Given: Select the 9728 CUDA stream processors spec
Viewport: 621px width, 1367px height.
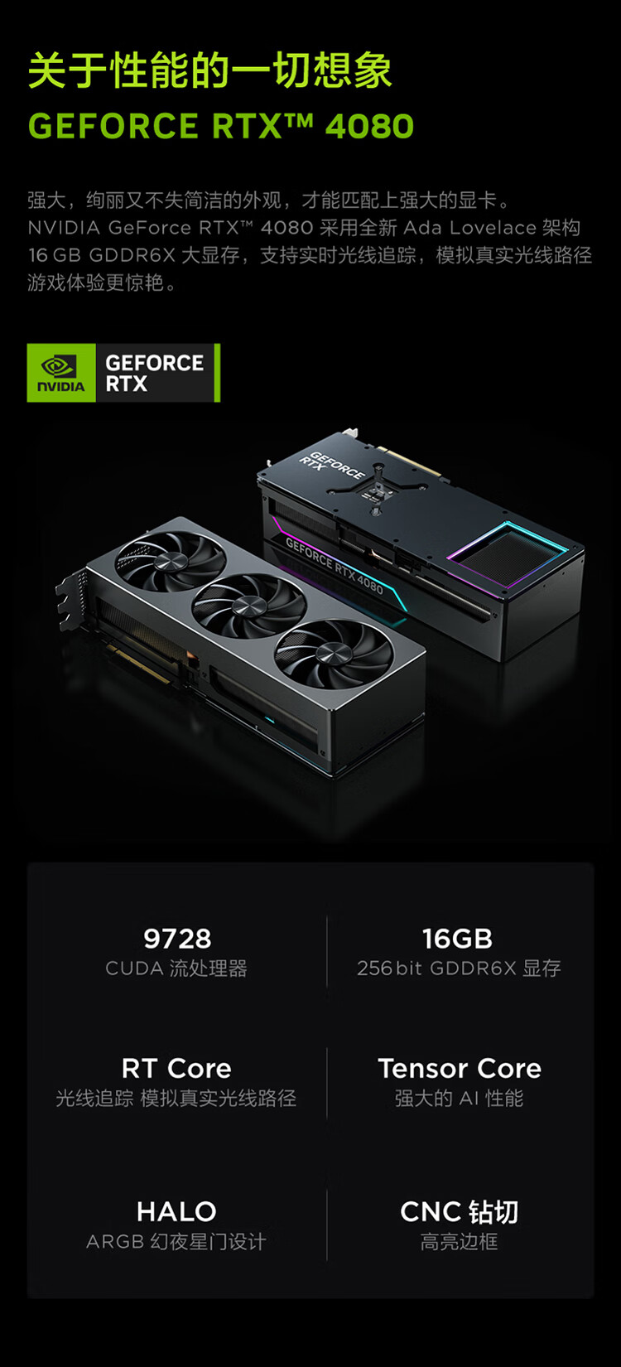Looking at the screenshot, I should pos(176,951).
